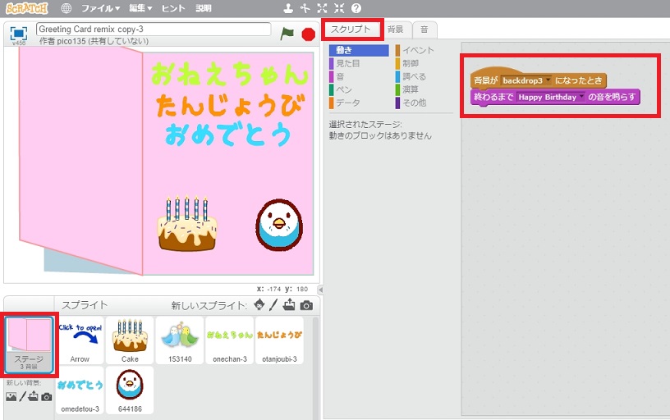Screen dimensions: 670x420
Task: Switch to the 音 tab
Action: pos(424,30)
